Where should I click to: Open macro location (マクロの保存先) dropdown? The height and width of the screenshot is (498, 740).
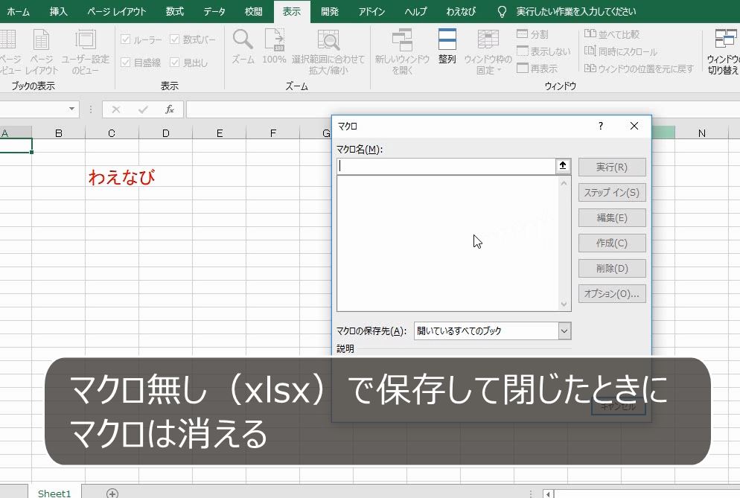pyautogui.click(x=564, y=331)
